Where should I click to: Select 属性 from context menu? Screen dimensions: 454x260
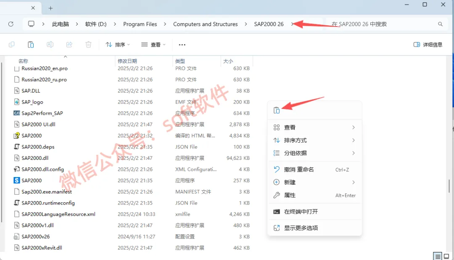(314, 195)
